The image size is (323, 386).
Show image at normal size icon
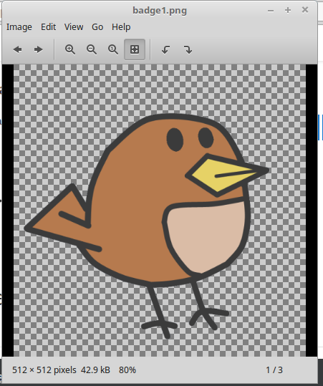(x=113, y=49)
